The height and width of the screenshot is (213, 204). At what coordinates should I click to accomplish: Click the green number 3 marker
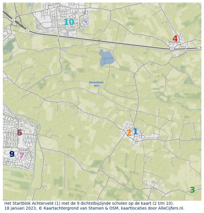coord(192,190)
